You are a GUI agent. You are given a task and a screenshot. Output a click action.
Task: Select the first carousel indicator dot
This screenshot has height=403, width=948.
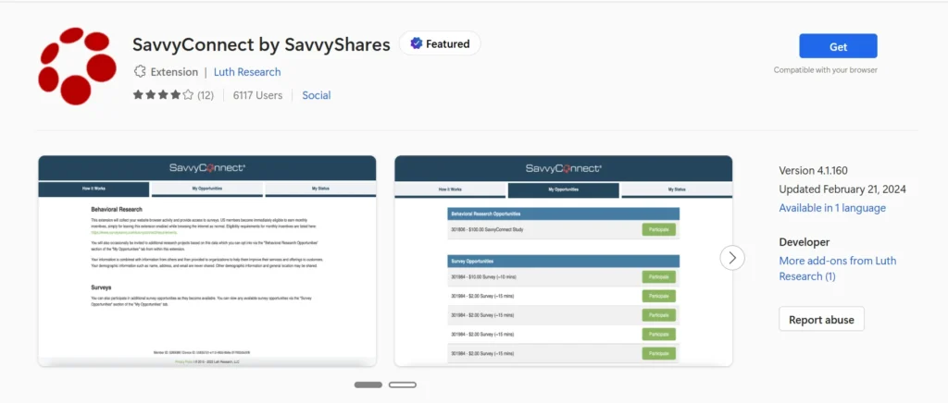point(368,385)
